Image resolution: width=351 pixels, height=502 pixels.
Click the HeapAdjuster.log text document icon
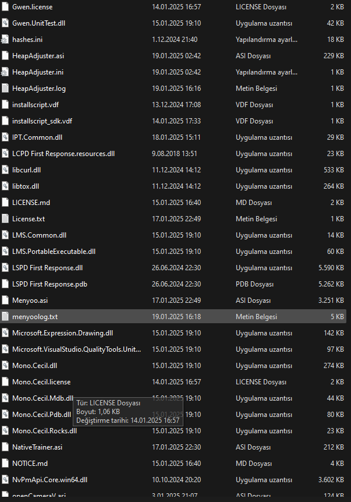(x=6, y=89)
